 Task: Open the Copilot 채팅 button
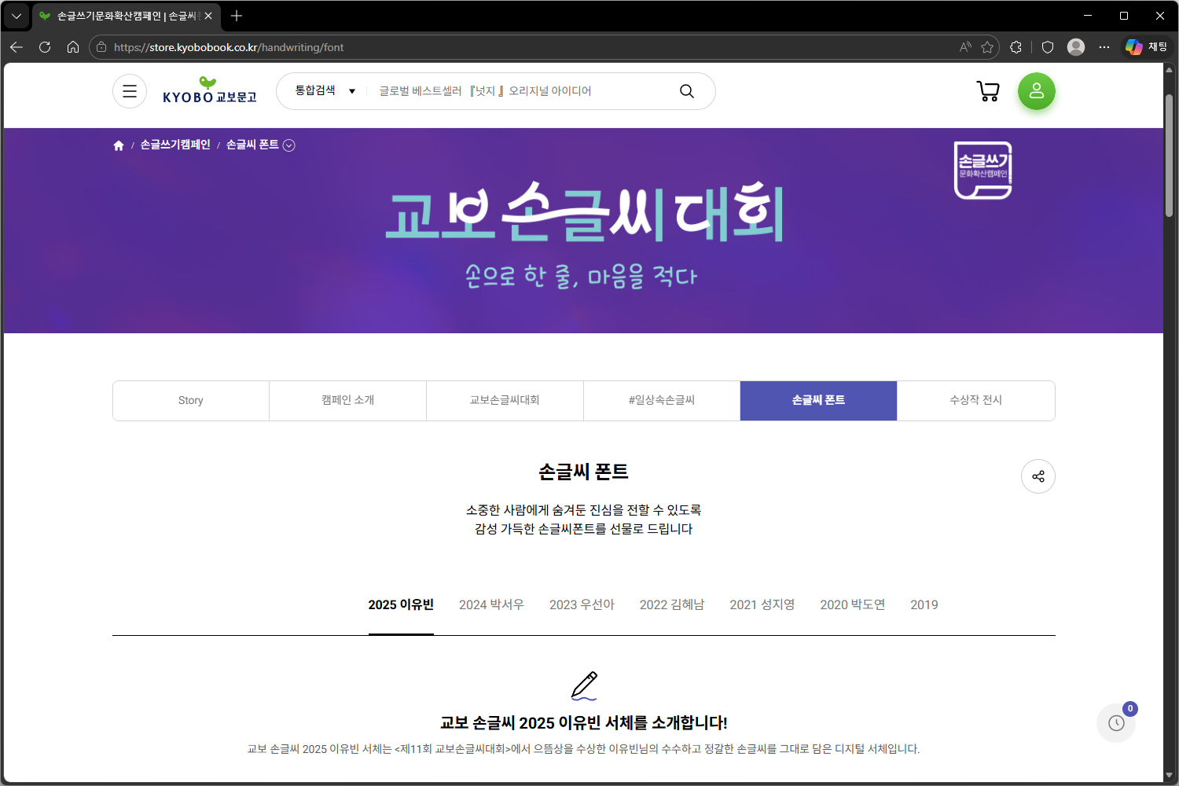click(x=1146, y=47)
